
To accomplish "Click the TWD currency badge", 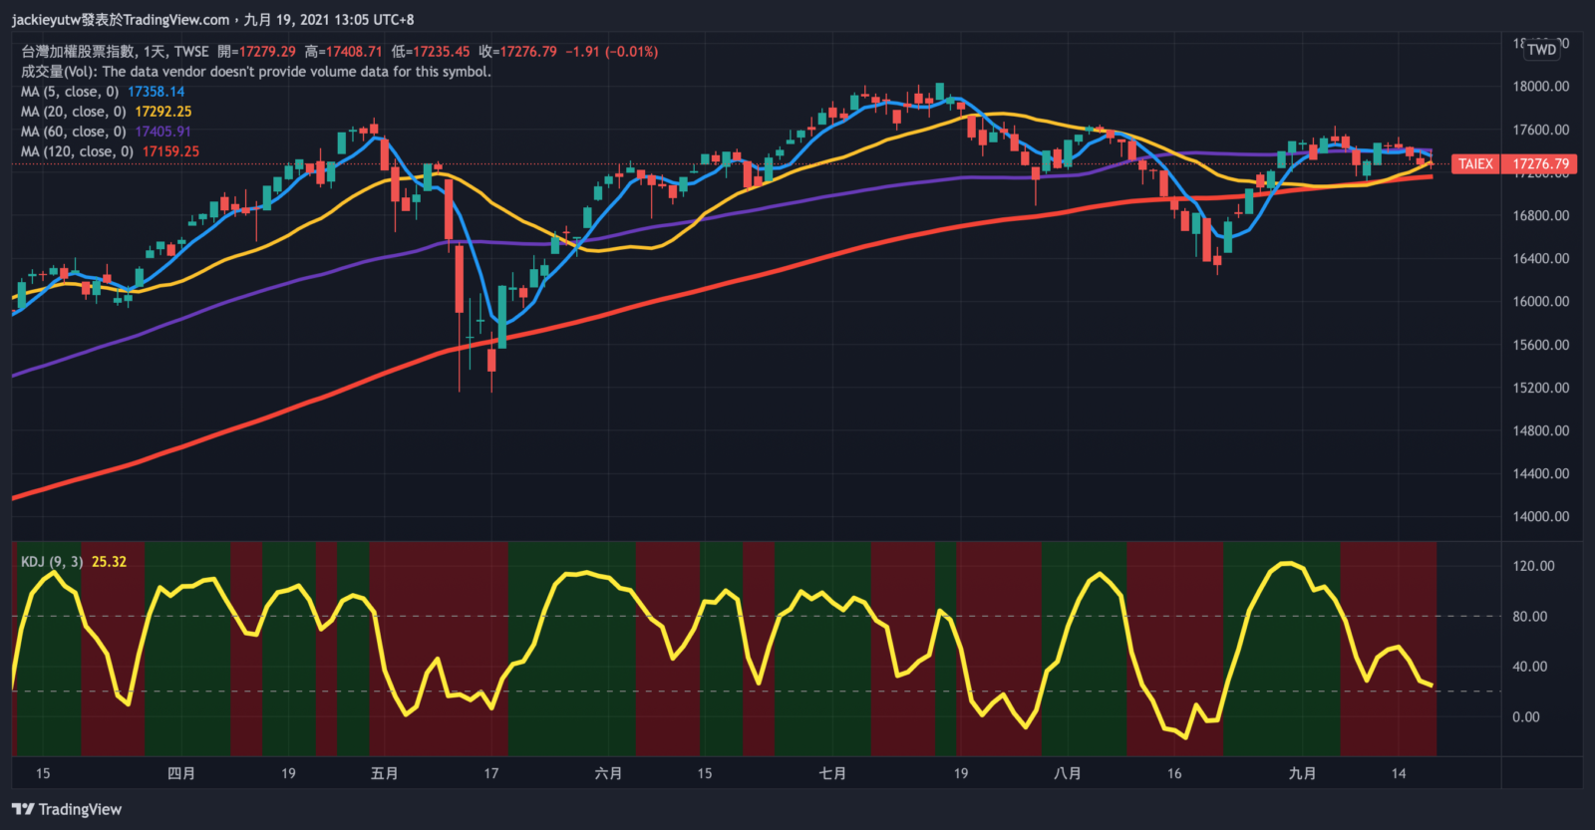I will (1541, 49).
